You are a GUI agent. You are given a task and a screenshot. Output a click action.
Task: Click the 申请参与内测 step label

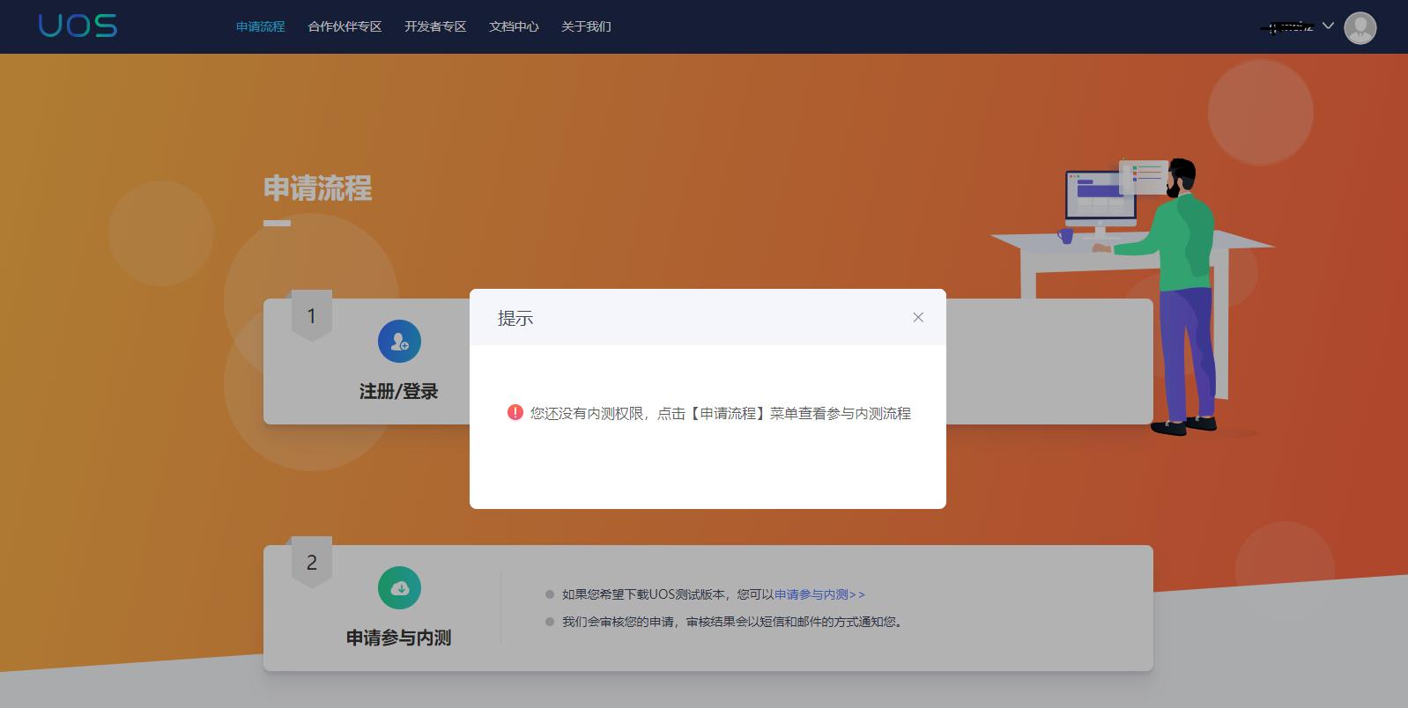coord(399,638)
